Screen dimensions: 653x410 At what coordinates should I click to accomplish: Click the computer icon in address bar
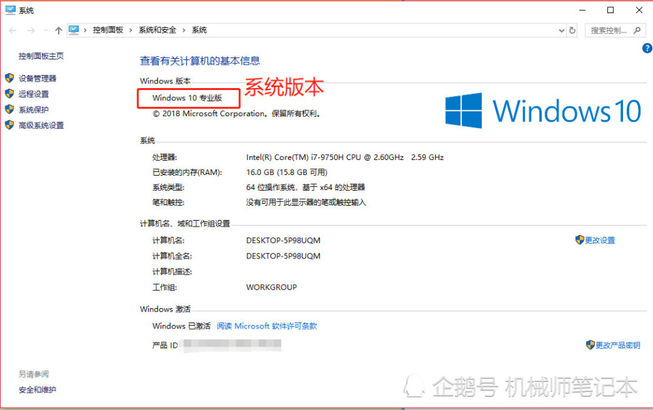74,30
